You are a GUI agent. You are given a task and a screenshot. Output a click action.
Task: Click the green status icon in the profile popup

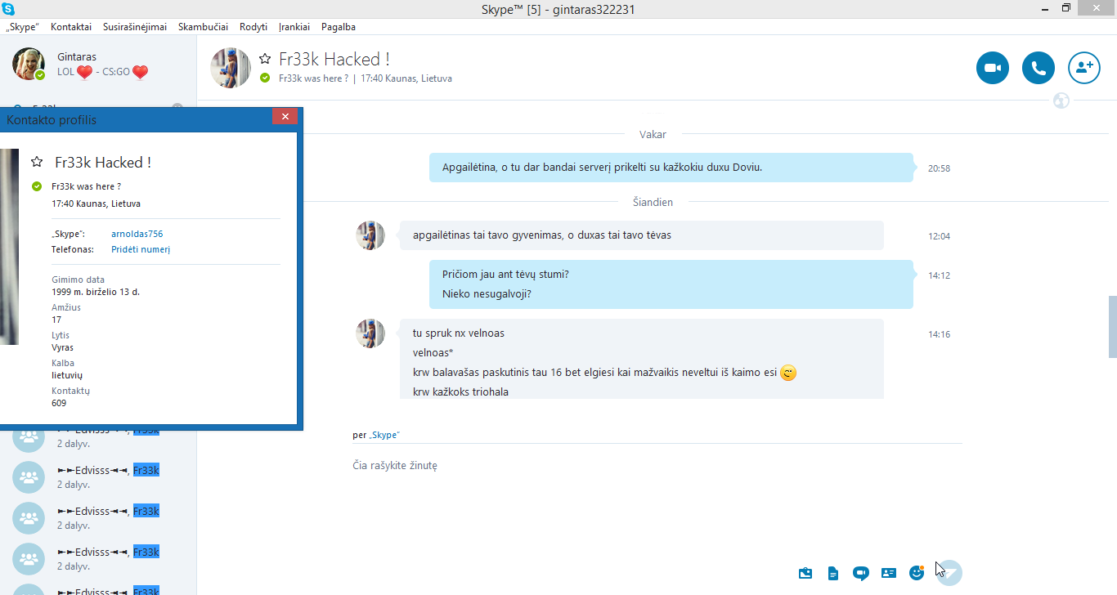[36, 186]
